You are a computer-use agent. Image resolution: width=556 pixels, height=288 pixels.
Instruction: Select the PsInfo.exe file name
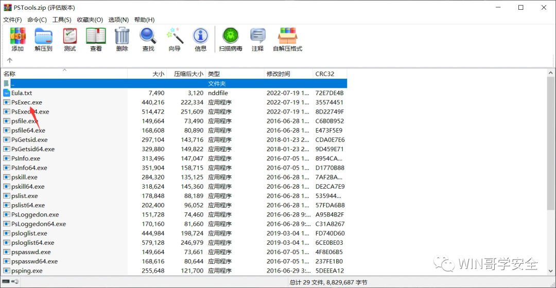pos(26,158)
